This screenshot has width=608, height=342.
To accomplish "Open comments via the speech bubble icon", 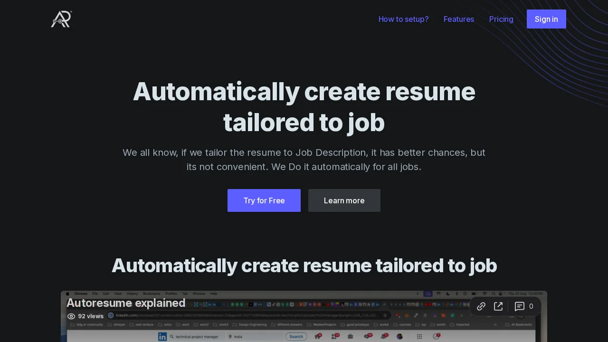I will click(x=519, y=306).
